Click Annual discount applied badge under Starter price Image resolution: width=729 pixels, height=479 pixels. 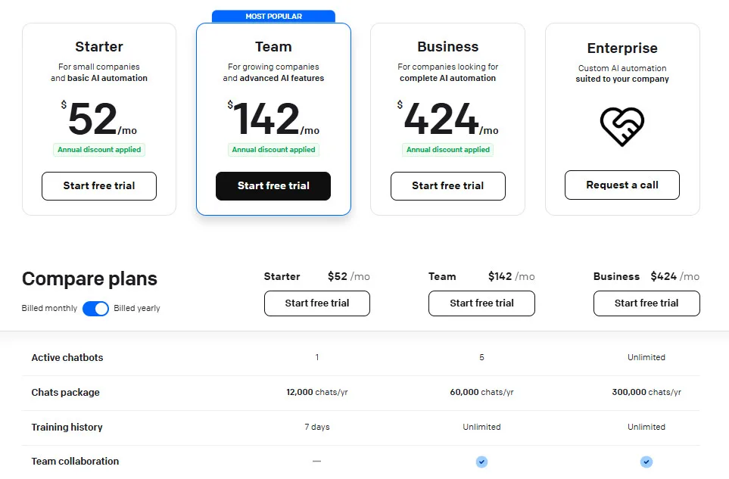[99, 149]
